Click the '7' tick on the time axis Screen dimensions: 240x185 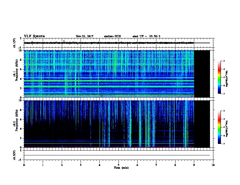pos(156,165)
